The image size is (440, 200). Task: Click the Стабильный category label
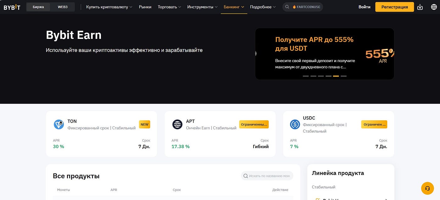[x=323, y=187]
